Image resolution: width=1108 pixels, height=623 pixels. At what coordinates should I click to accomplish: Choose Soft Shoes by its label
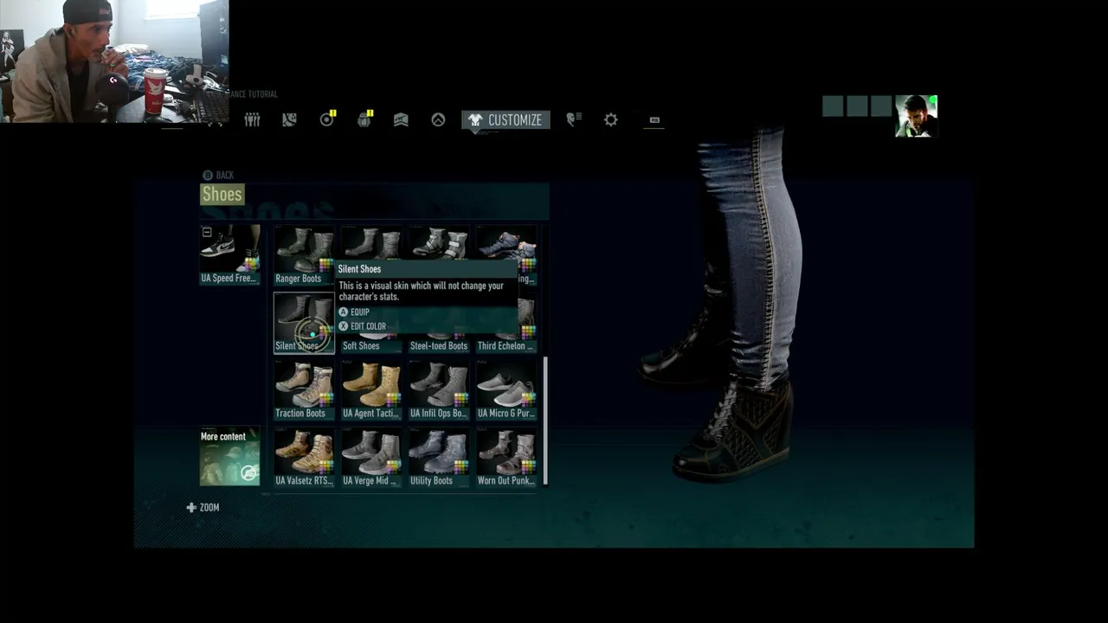361,346
